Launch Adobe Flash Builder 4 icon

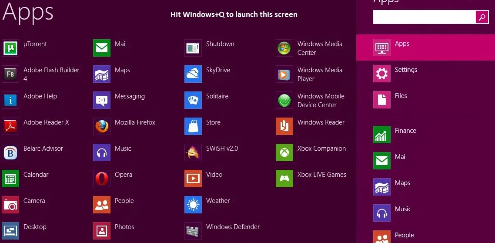(10, 74)
